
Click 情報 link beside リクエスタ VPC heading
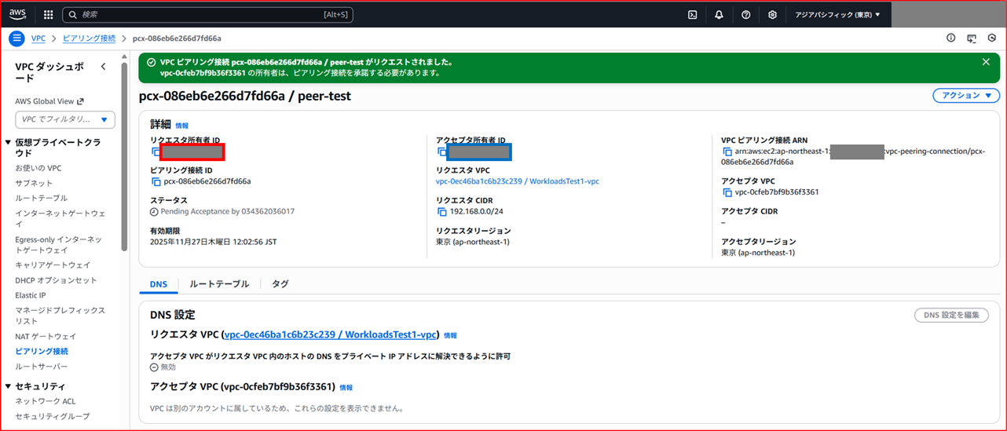coord(450,335)
